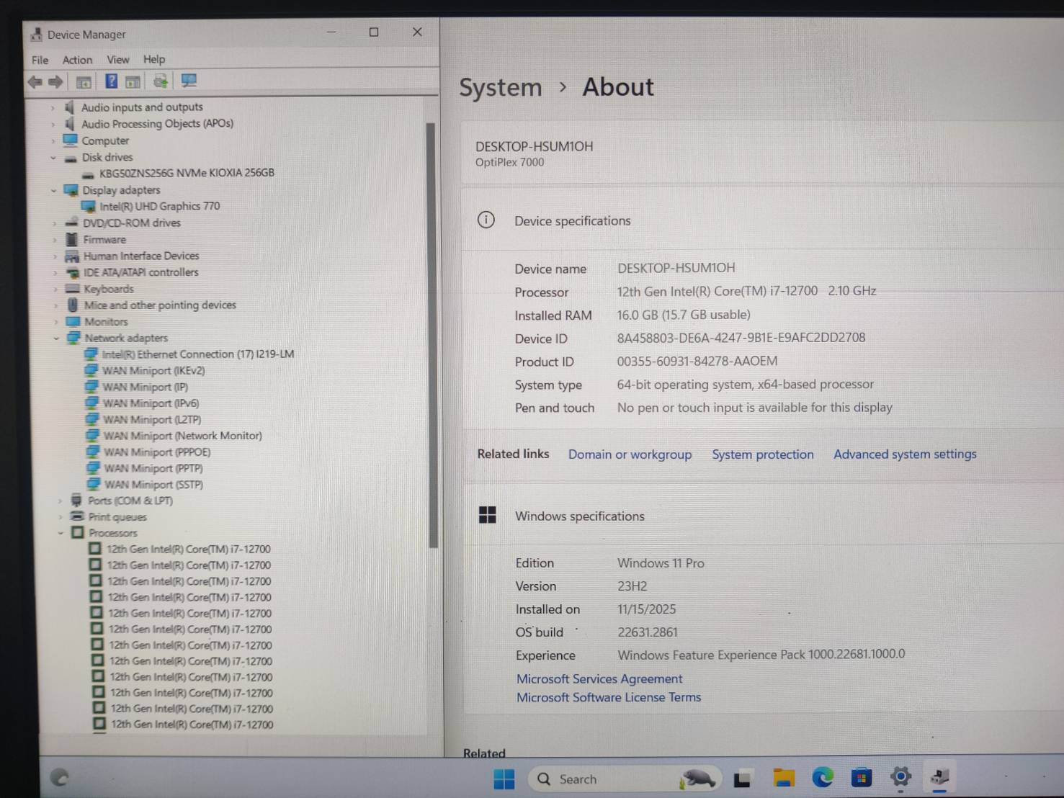Select Intel(R) UHD Graphics 770 device
Viewport: 1064px width, 798px height.
coord(159,206)
